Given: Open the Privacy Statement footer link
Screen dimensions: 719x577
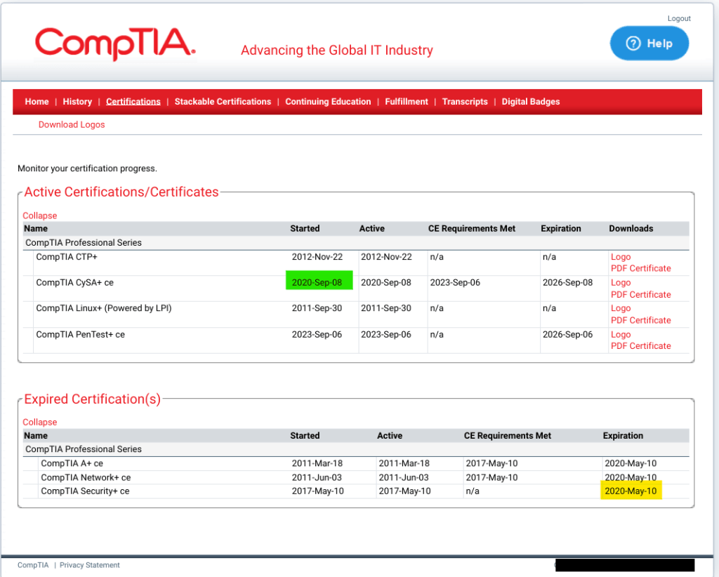Looking at the screenshot, I should [90, 565].
